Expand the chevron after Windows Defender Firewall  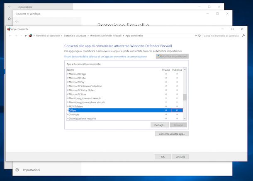tap(124, 36)
